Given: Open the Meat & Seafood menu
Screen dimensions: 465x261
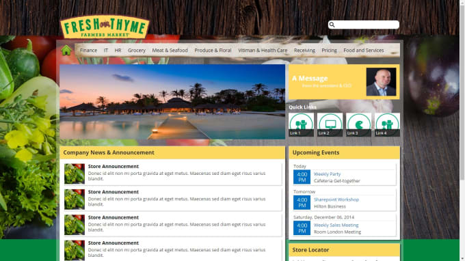Looking at the screenshot, I should pos(170,51).
